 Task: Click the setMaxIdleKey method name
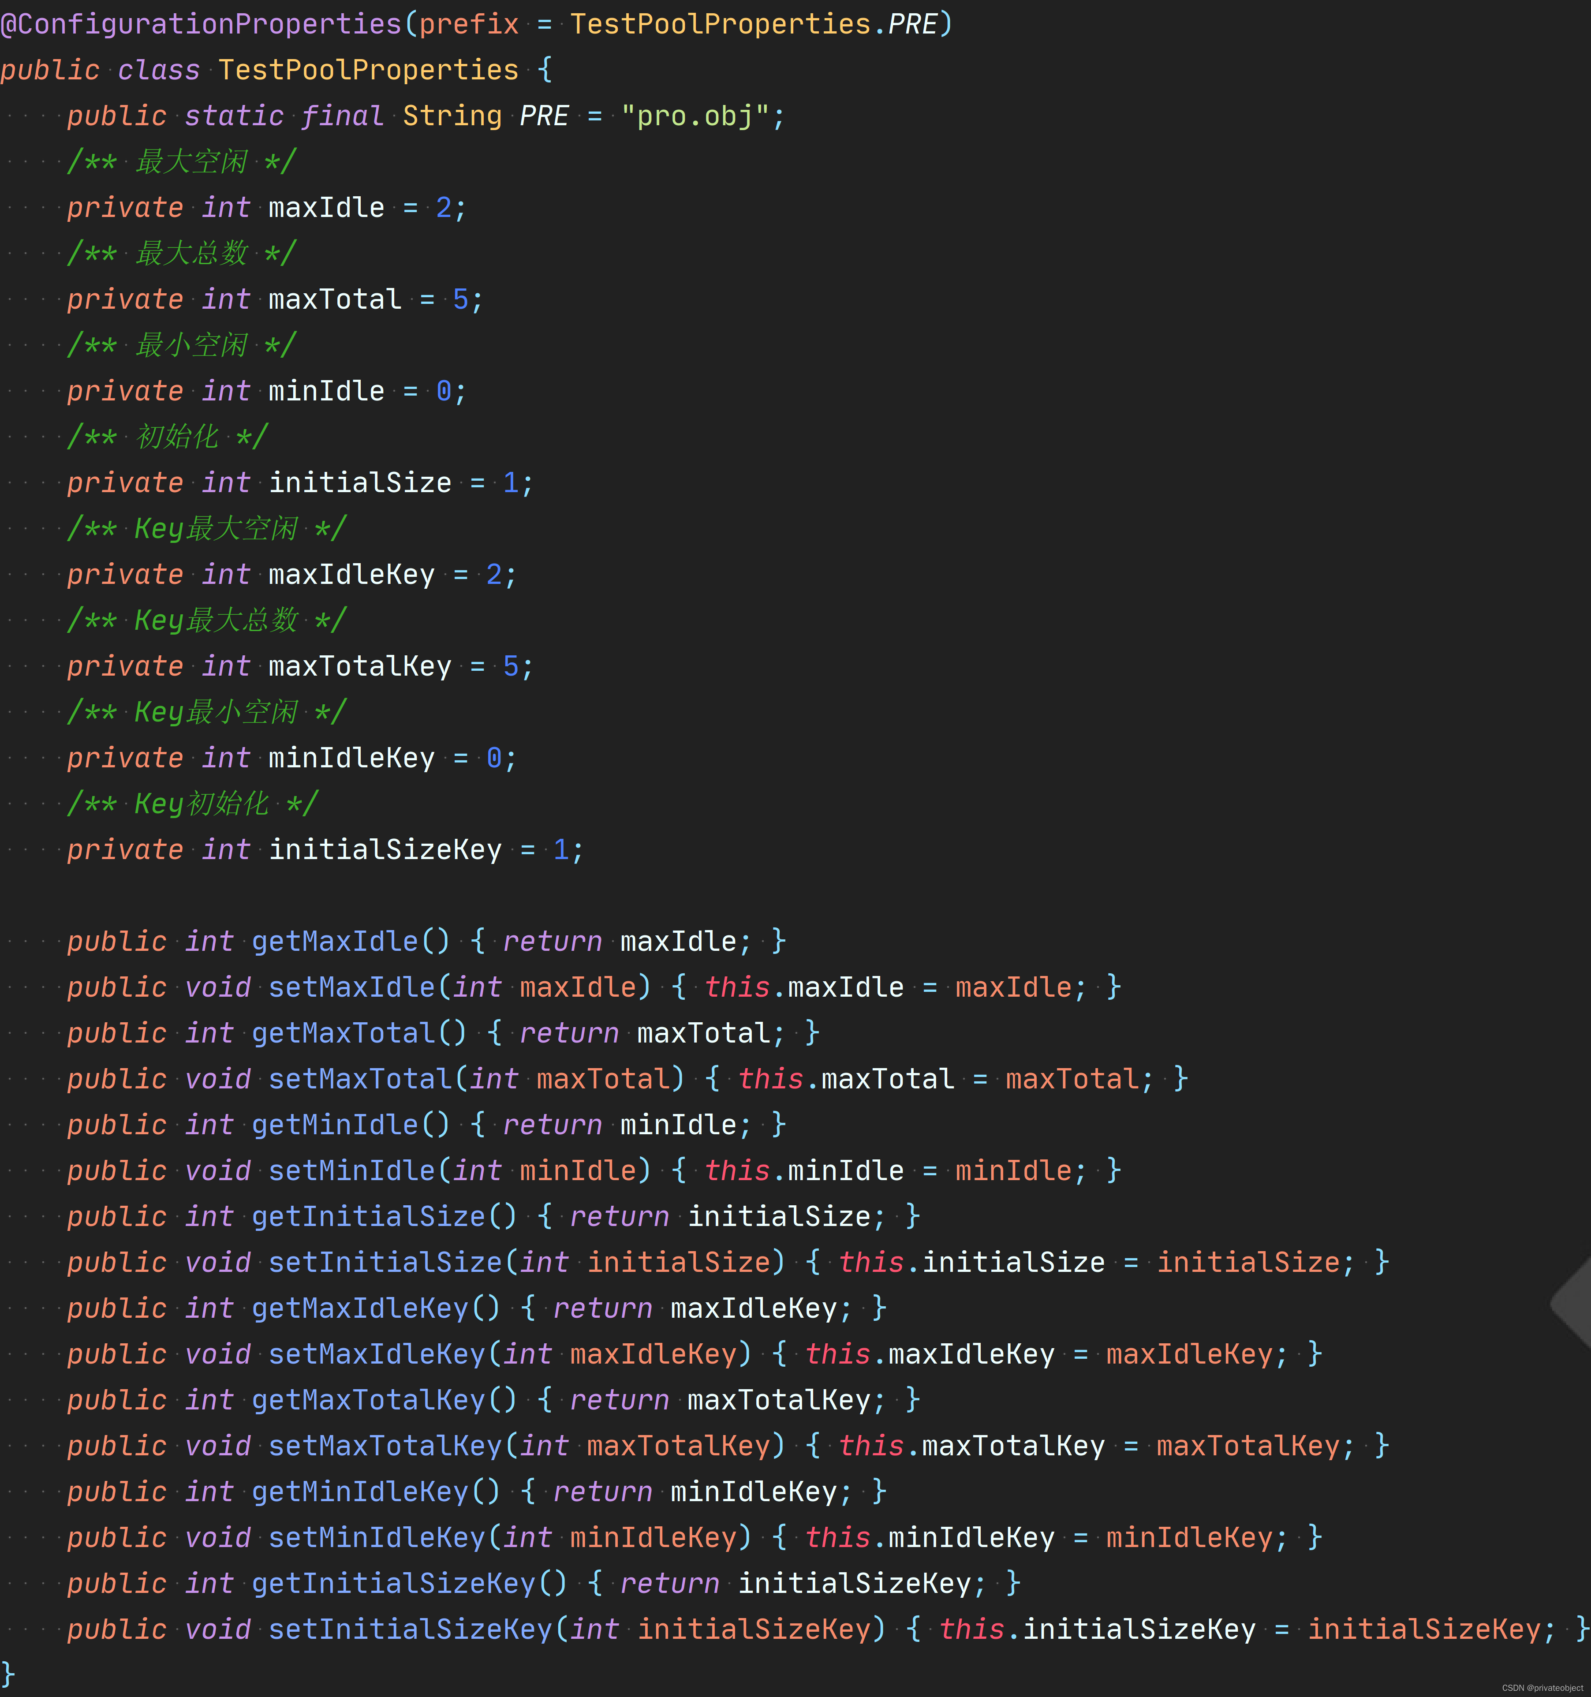pos(377,1355)
